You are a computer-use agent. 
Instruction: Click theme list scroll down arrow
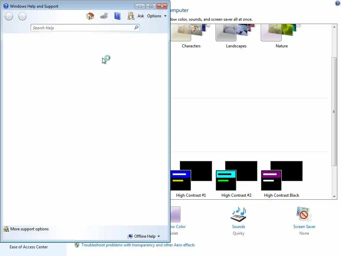(334, 196)
